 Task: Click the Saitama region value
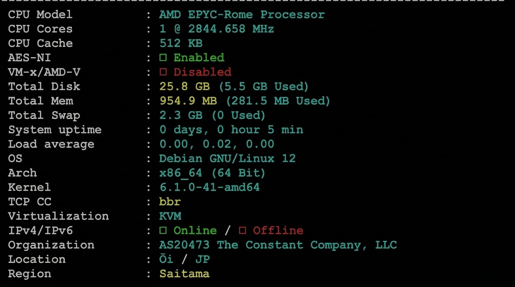184,274
